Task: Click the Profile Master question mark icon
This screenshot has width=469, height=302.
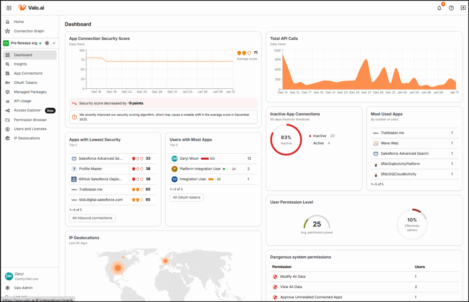Action: [x=74, y=169]
